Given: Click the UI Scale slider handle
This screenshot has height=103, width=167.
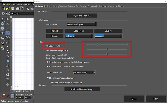Looking at the screenshot, I should pyautogui.click(x=98, y=44).
